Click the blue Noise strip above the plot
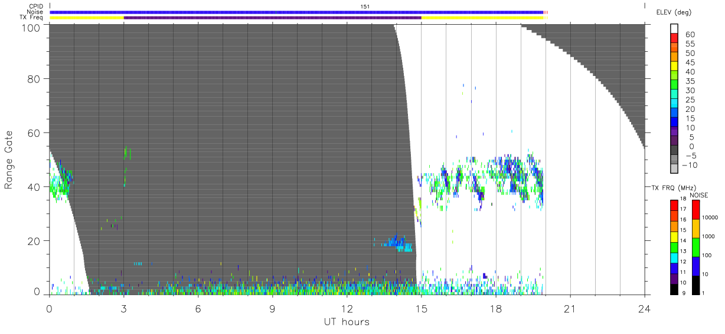This screenshot has height=334, width=725. pyautogui.click(x=296, y=12)
